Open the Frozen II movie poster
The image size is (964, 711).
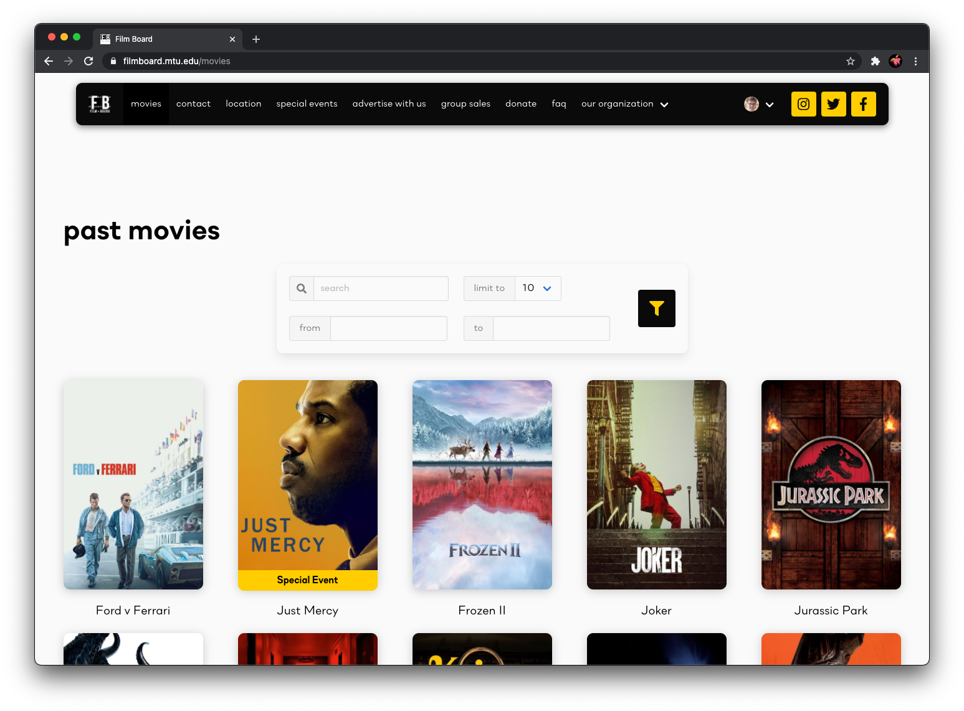tap(482, 484)
